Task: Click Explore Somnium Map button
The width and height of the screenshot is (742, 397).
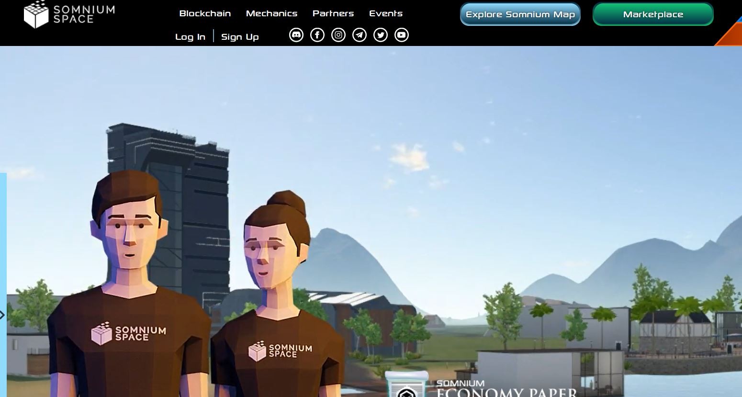Action: [520, 14]
